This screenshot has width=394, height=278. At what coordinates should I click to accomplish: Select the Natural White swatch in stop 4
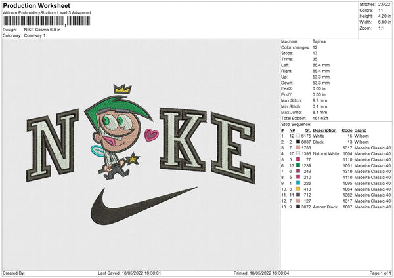click(298, 153)
